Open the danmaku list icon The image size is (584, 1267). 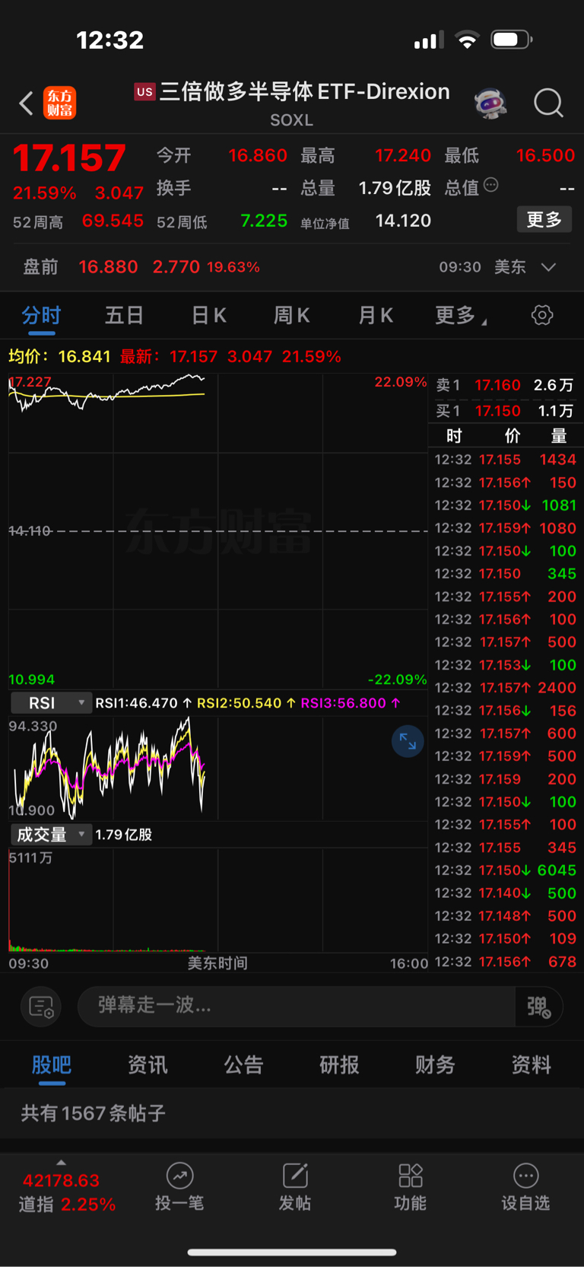point(41,1007)
